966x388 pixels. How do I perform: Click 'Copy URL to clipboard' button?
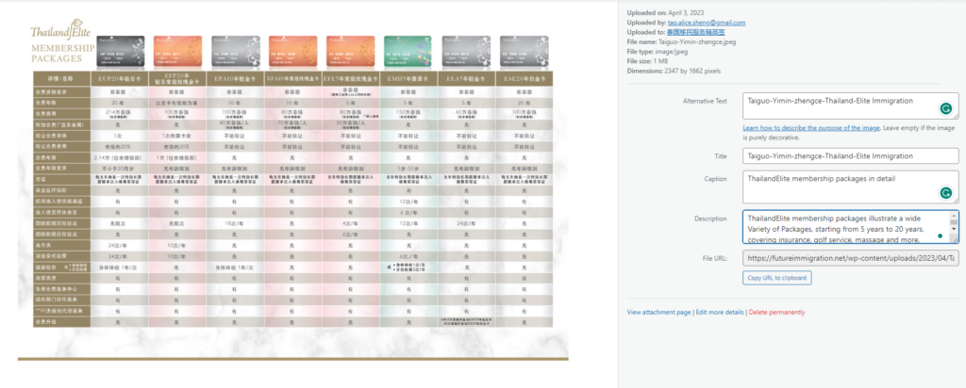(777, 278)
